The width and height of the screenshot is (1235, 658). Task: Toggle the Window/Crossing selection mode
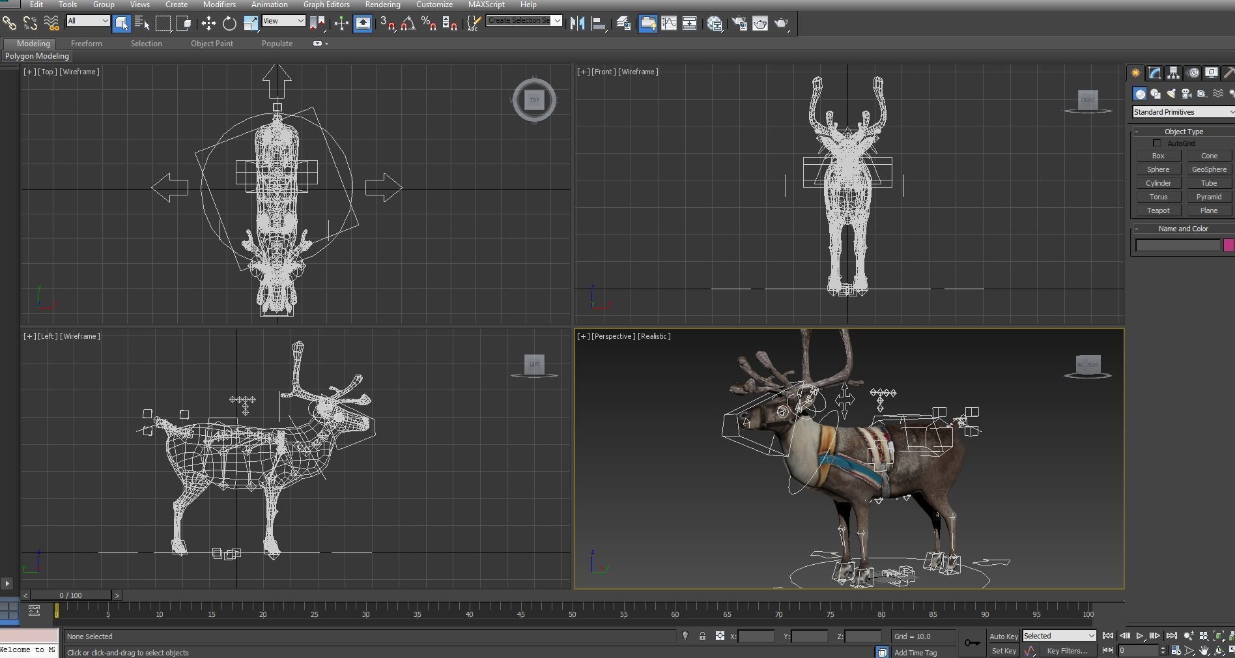[x=184, y=23]
